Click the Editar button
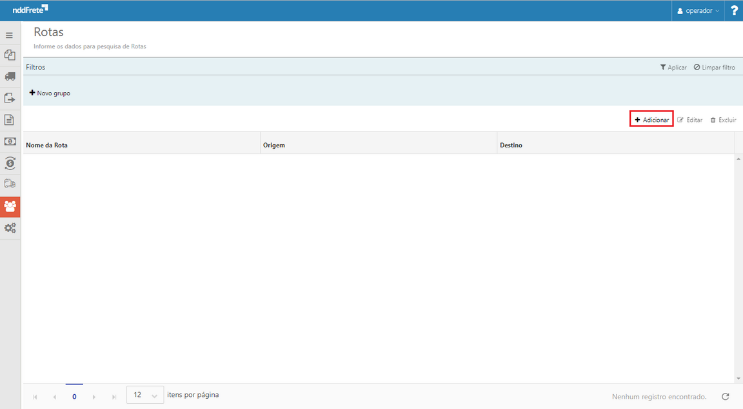 click(x=690, y=120)
